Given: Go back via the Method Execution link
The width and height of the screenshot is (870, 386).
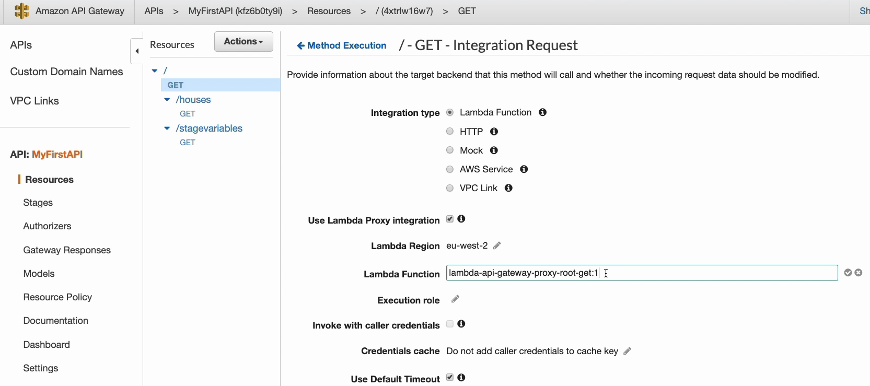Looking at the screenshot, I should pos(342,45).
